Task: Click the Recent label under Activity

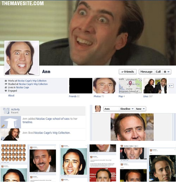Action: click(x=15, y=113)
